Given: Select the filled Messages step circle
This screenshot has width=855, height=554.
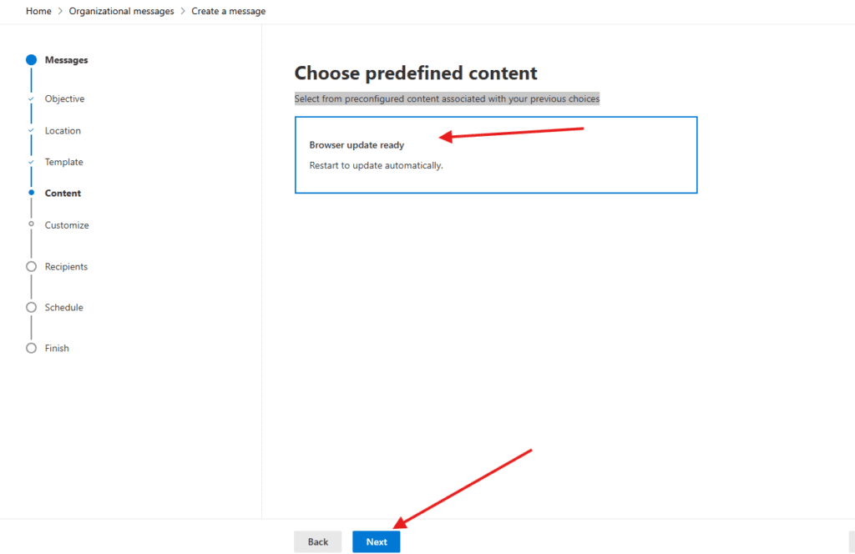Looking at the screenshot, I should (31, 60).
